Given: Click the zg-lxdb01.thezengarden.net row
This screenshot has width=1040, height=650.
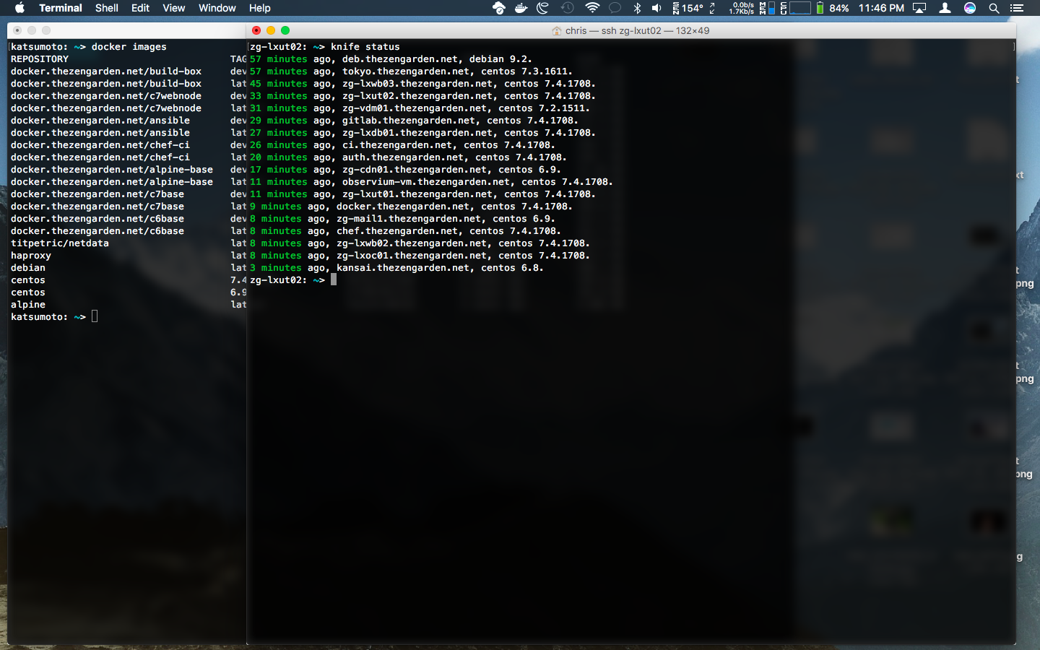Looking at the screenshot, I should pyautogui.click(x=422, y=133).
